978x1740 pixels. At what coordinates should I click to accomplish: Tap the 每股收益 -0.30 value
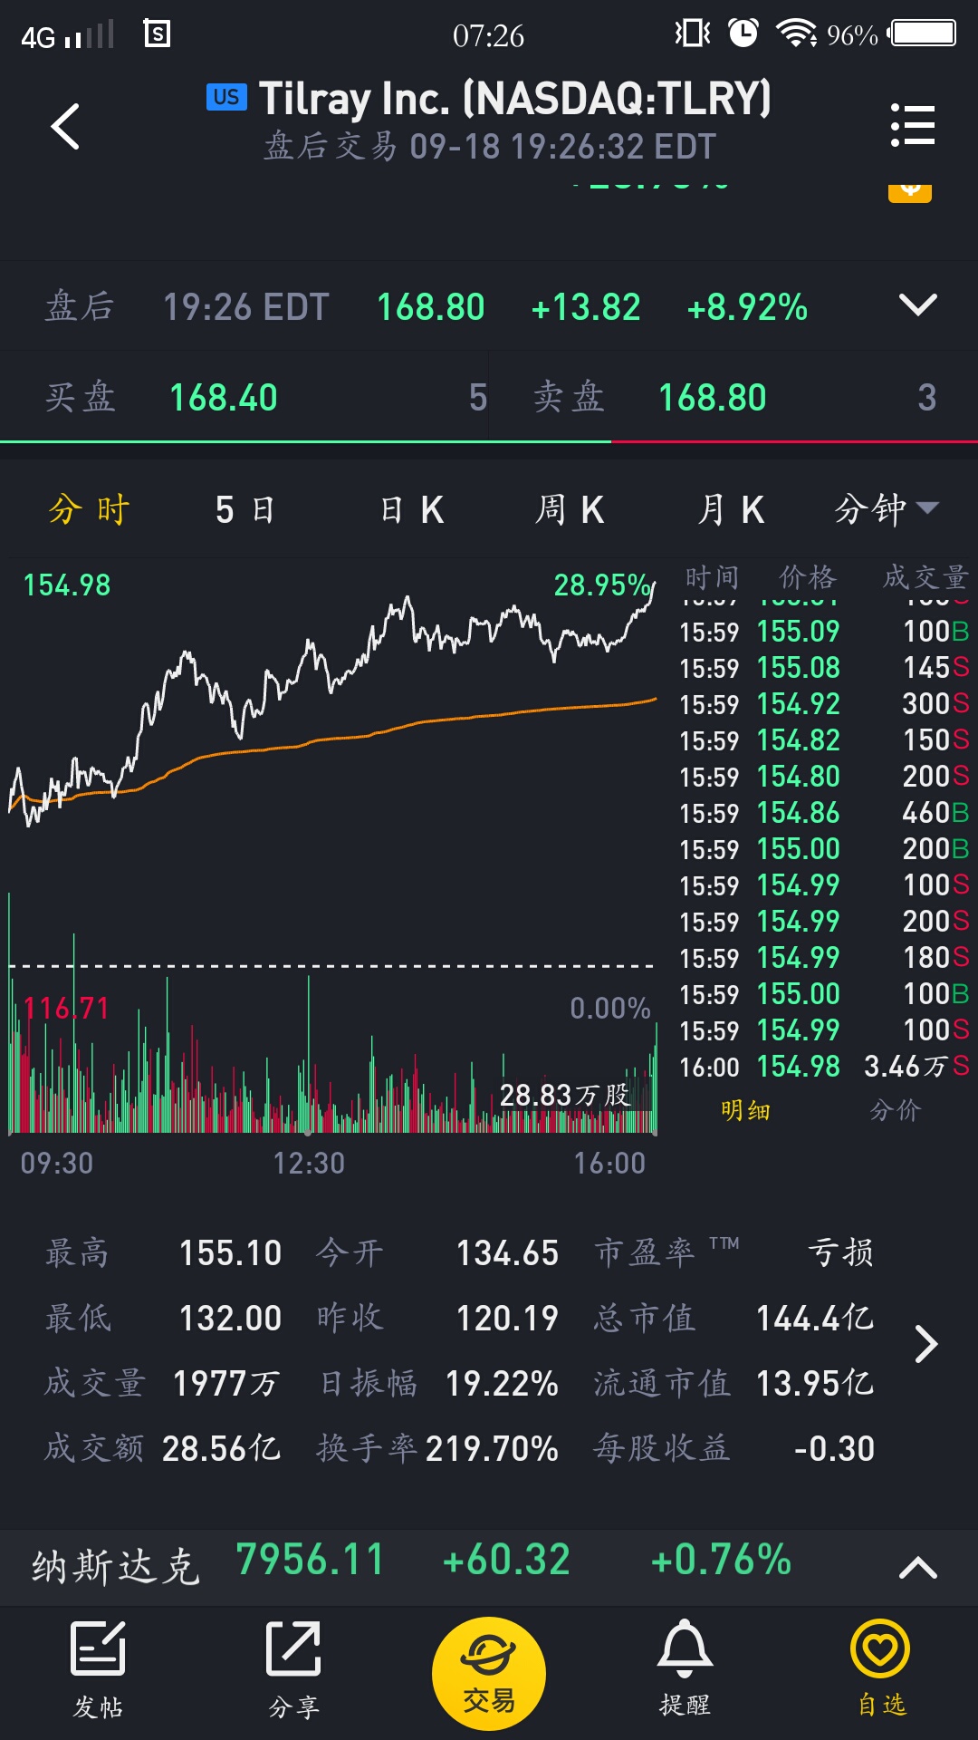point(834,1449)
